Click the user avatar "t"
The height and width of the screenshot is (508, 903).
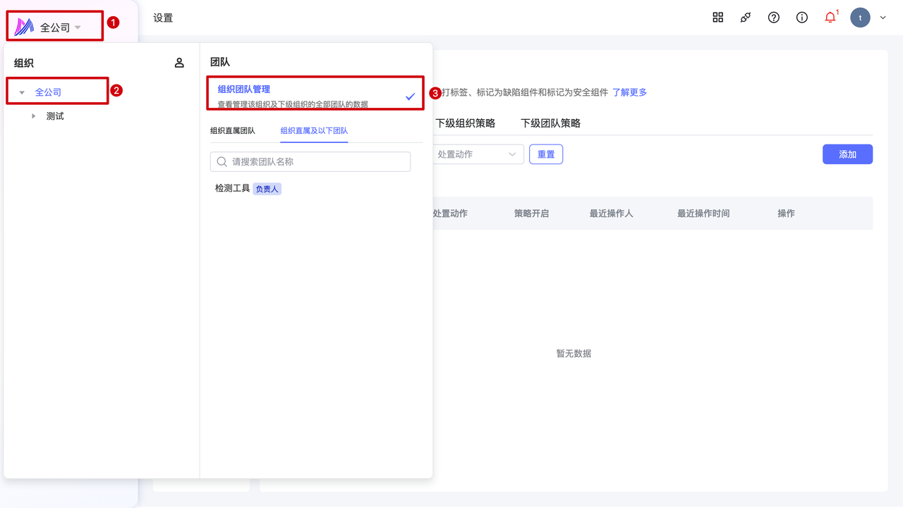pos(860,18)
